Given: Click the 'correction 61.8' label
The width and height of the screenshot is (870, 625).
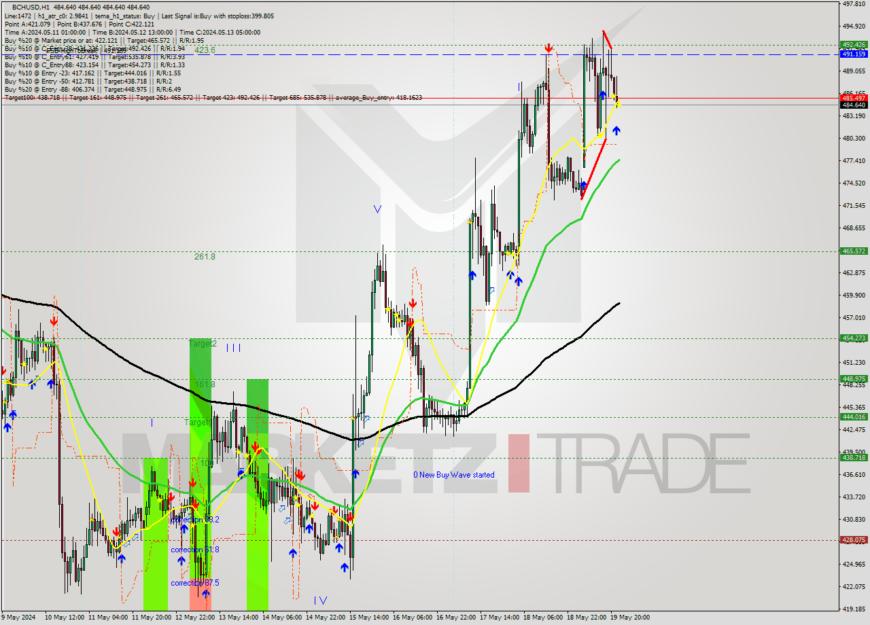Looking at the screenshot, I should [195, 550].
